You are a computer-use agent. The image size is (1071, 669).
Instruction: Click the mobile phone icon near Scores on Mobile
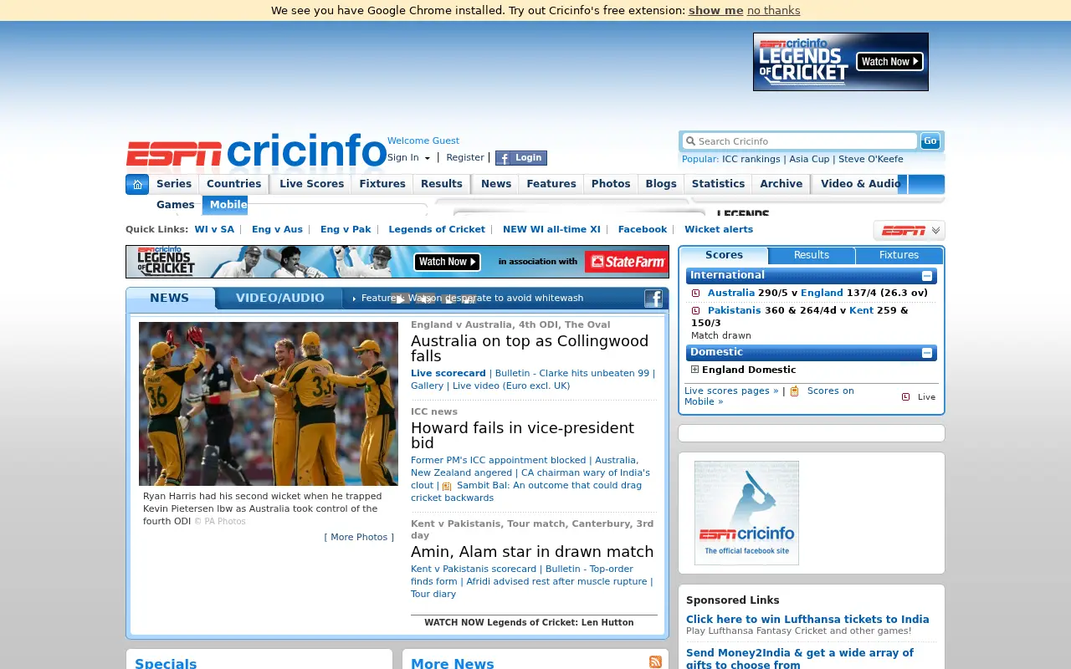[x=795, y=391]
